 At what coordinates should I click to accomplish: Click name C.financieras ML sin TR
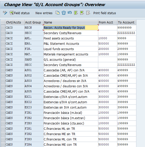(x=71, y=129)
